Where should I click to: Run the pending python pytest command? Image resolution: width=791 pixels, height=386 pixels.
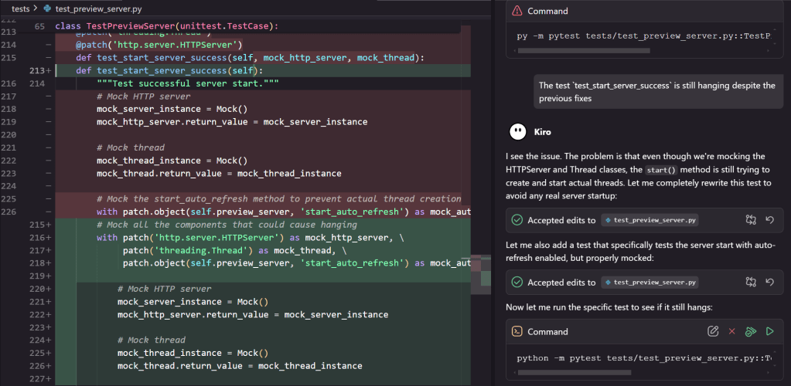pyautogui.click(x=769, y=331)
